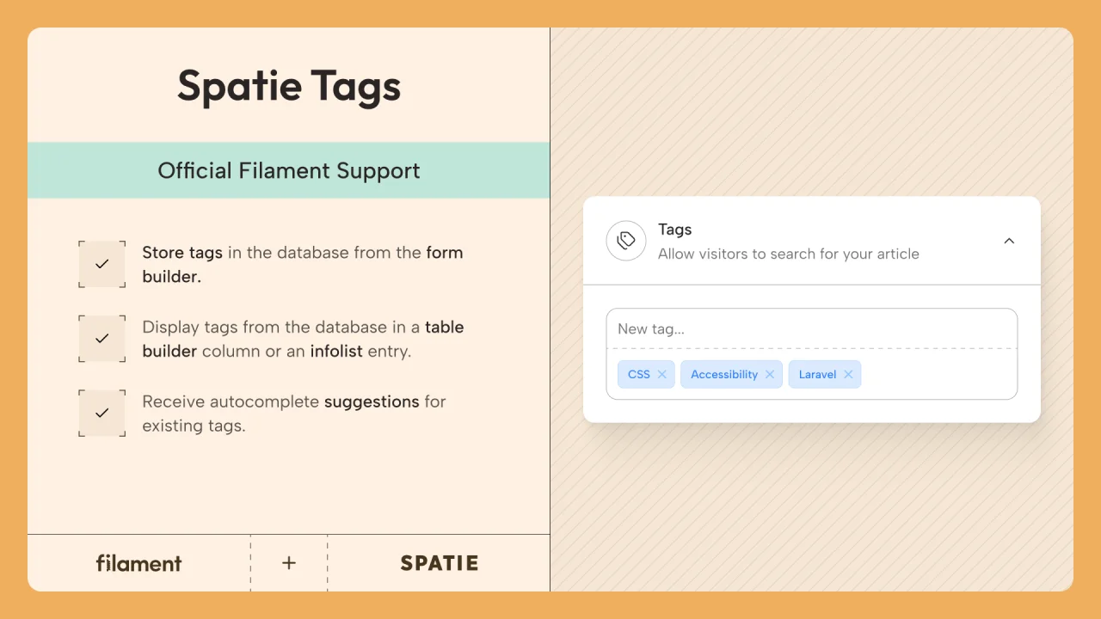Click the filament logo
The height and width of the screenshot is (619, 1101).
pyautogui.click(x=139, y=563)
